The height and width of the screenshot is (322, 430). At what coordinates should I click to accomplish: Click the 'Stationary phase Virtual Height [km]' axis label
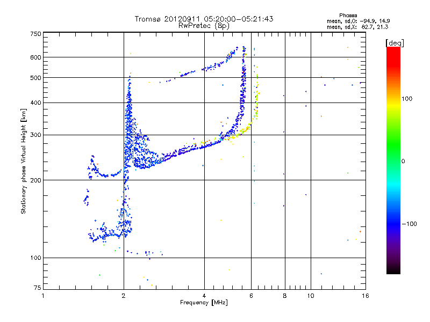24,161
